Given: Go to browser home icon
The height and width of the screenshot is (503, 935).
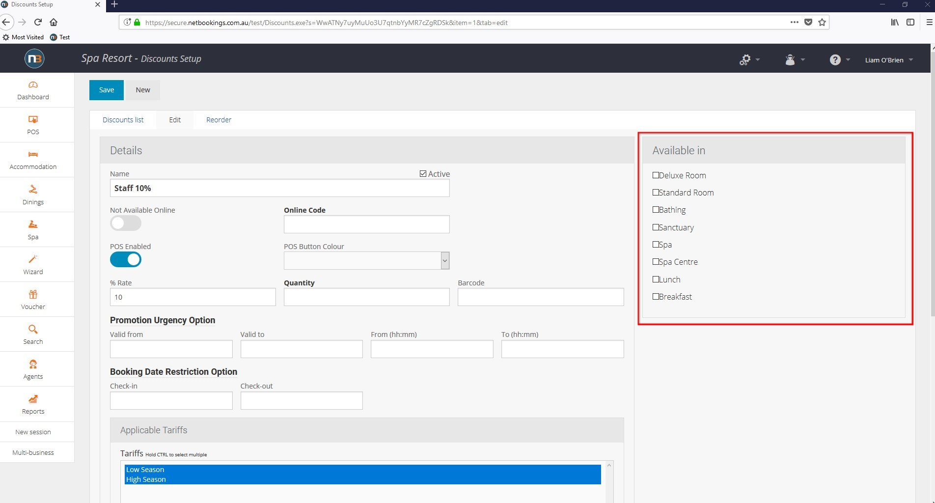Looking at the screenshot, I should point(54,22).
